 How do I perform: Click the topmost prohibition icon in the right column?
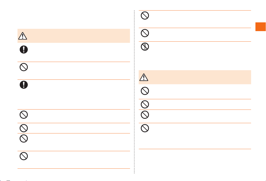[145, 16]
